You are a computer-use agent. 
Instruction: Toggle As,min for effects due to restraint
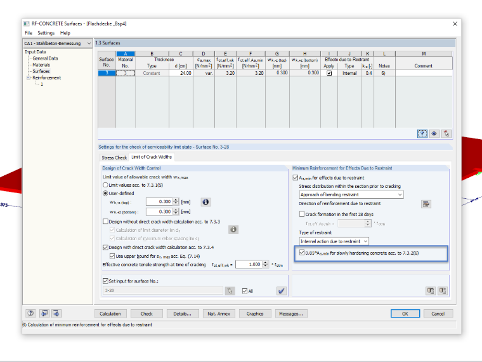click(x=296, y=178)
